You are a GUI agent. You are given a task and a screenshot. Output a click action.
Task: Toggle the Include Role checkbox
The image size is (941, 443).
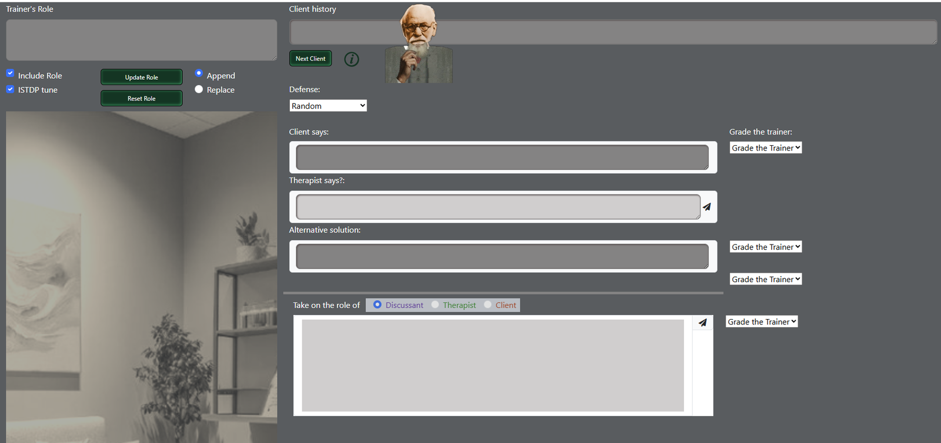click(x=10, y=73)
